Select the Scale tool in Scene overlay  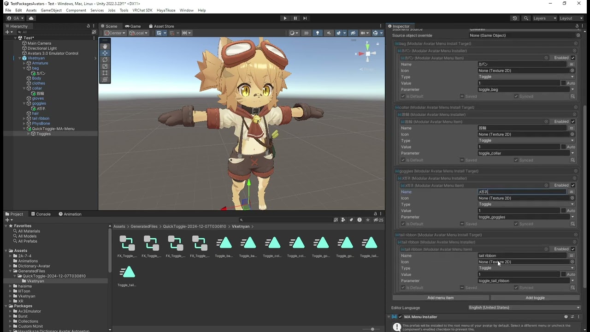105,66
